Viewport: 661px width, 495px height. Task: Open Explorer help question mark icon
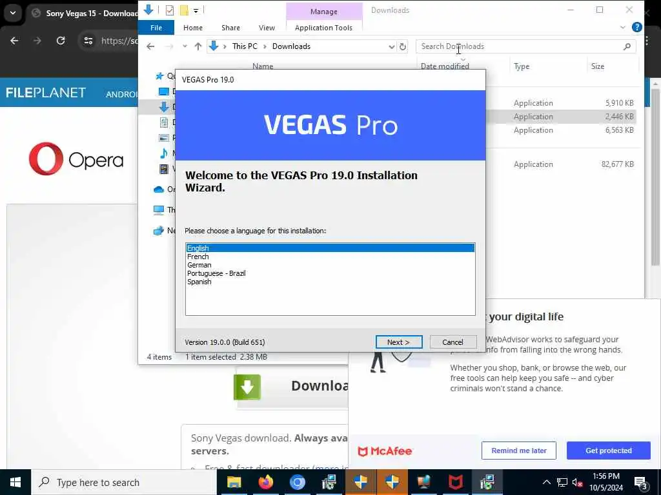[x=636, y=27]
